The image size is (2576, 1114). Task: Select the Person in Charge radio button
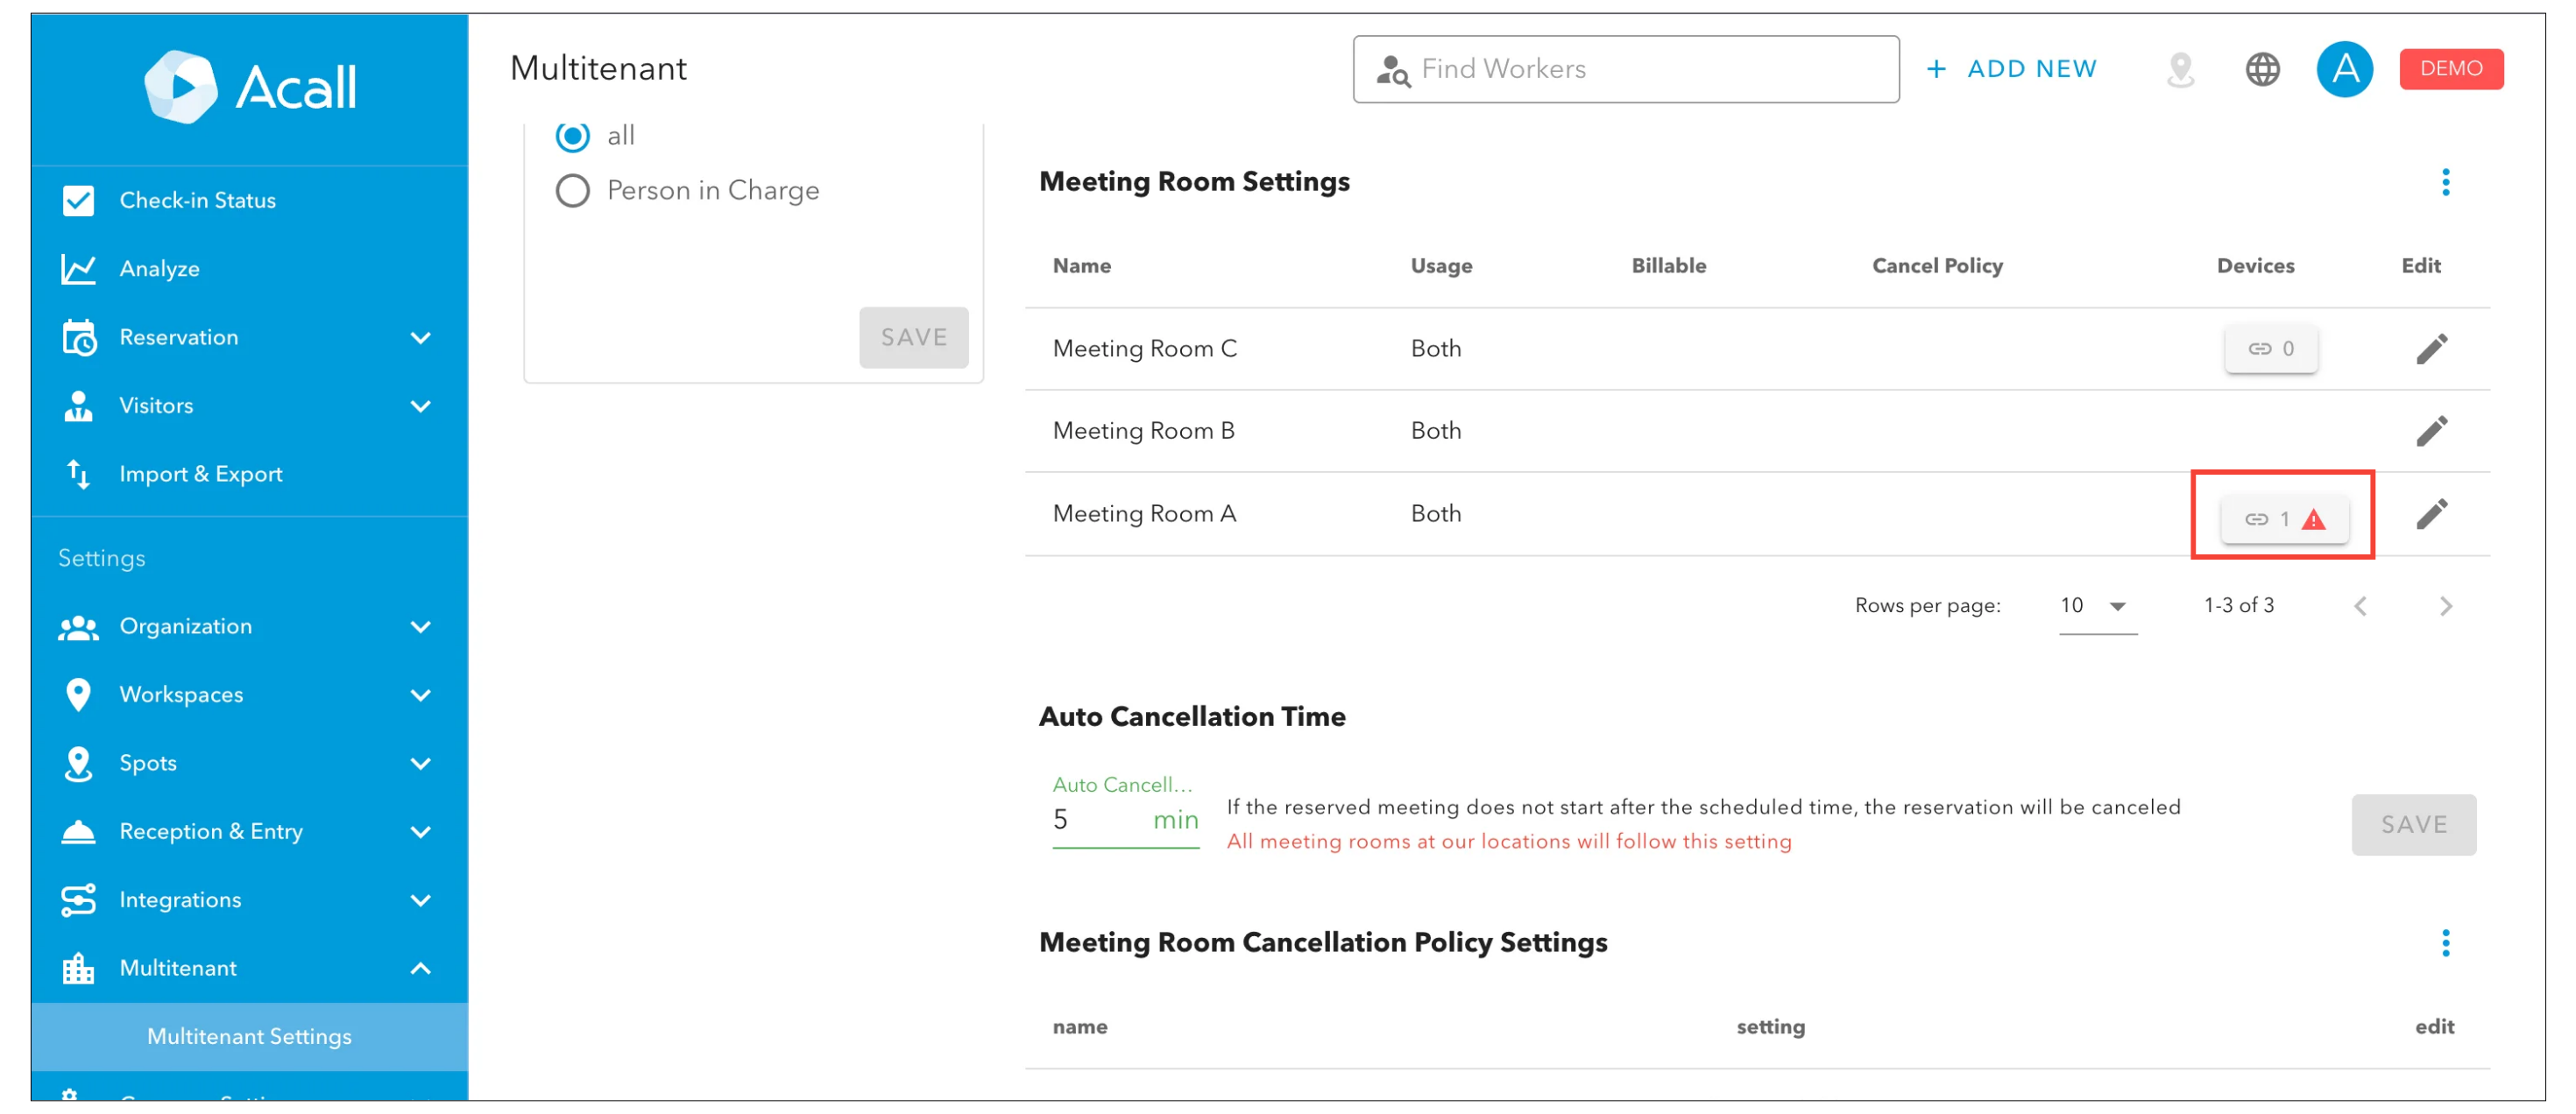point(573,191)
